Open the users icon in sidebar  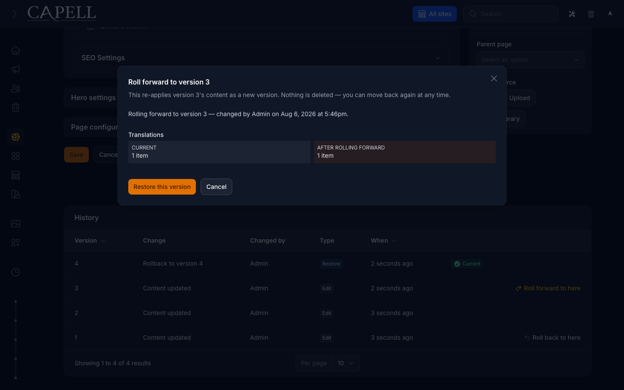16,88
